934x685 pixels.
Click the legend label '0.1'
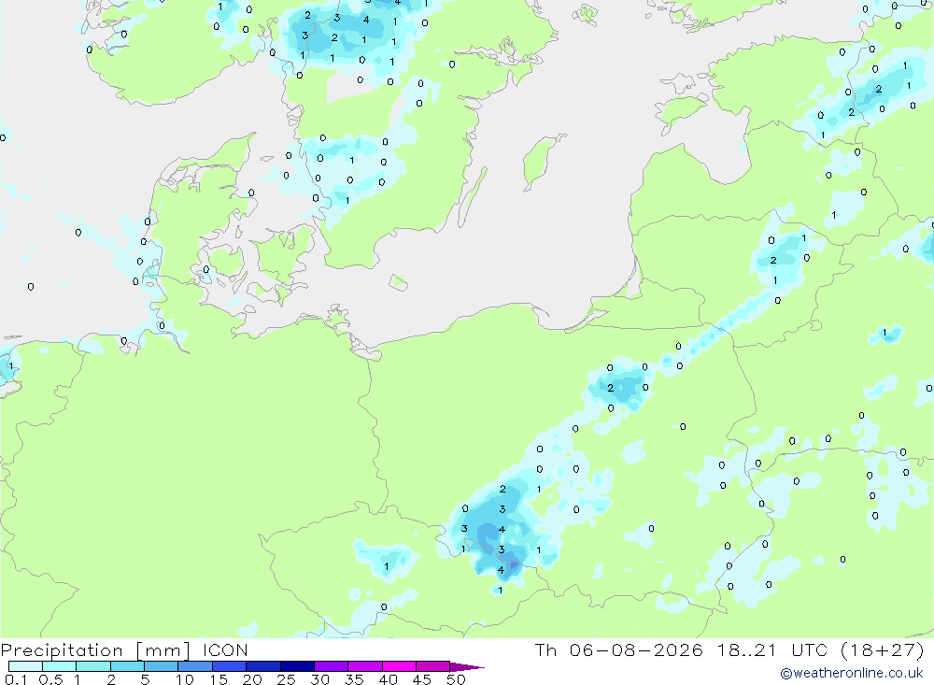pos(16,679)
